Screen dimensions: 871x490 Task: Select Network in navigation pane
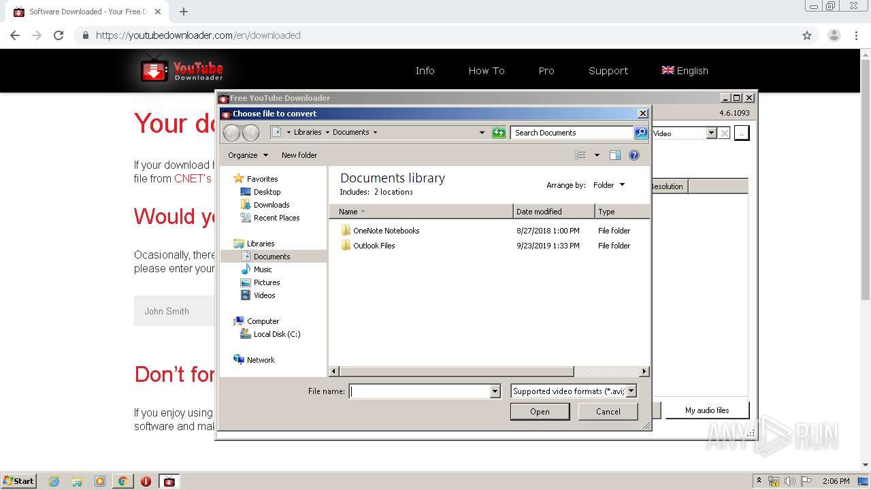(x=261, y=360)
